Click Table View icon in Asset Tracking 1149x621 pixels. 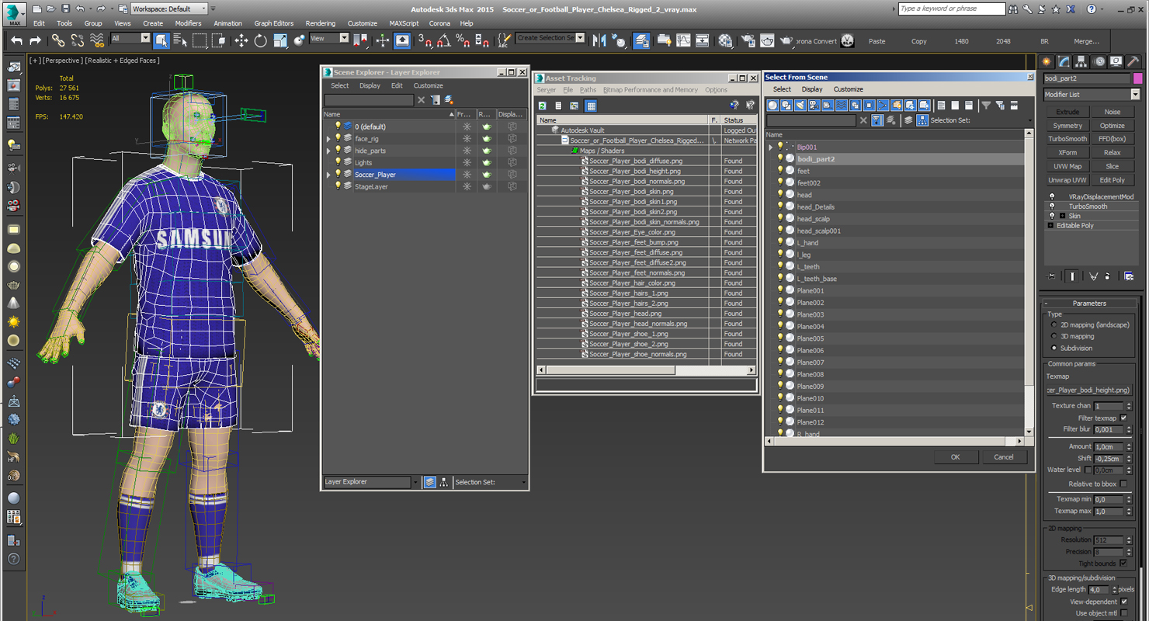point(591,106)
